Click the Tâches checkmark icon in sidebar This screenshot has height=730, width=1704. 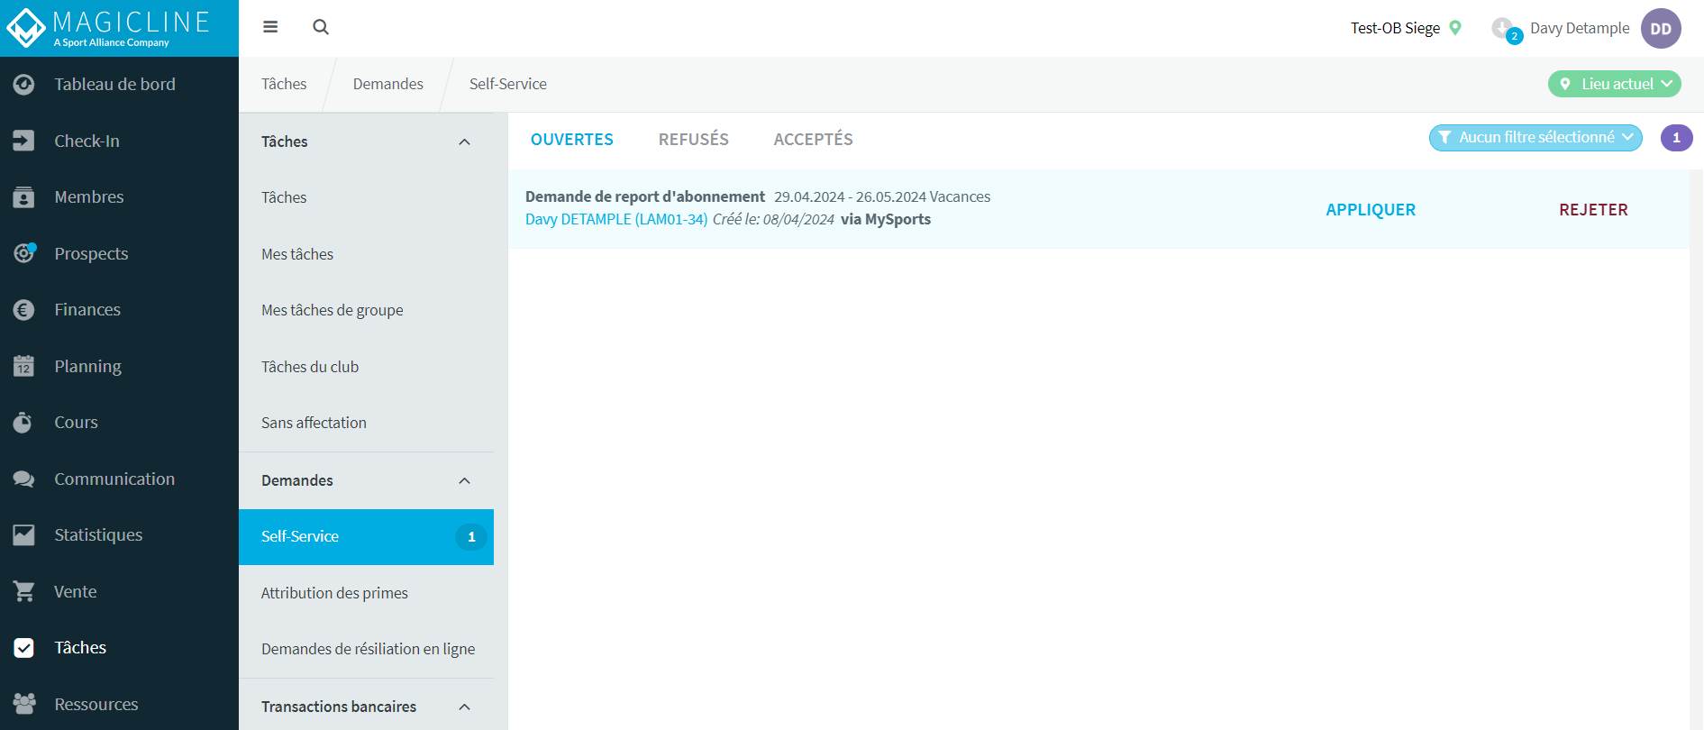[24, 648]
